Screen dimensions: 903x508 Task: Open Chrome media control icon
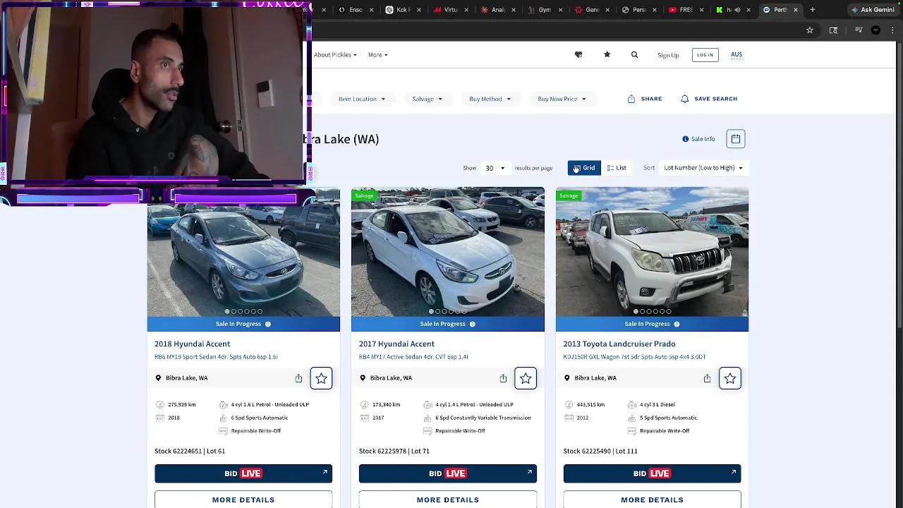click(859, 30)
